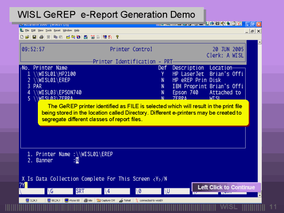
Task: Open the Reset menu
Action: pos(57,30)
